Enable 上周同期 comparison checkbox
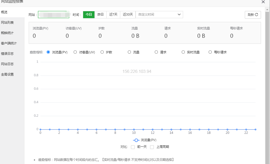 (152, 147)
